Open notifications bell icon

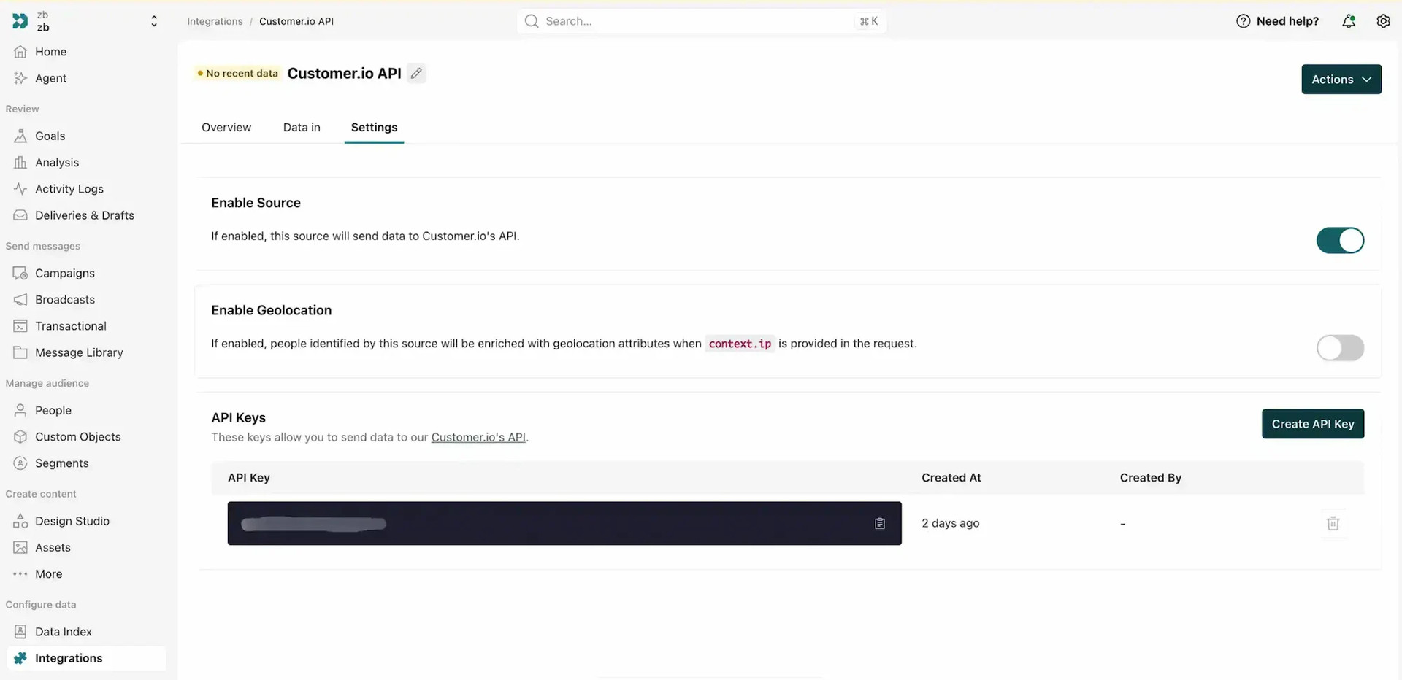1349,21
